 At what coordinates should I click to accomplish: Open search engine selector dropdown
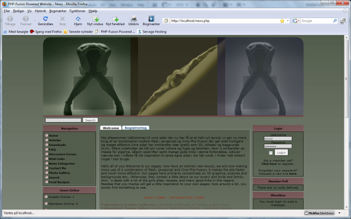click(x=298, y=21)
